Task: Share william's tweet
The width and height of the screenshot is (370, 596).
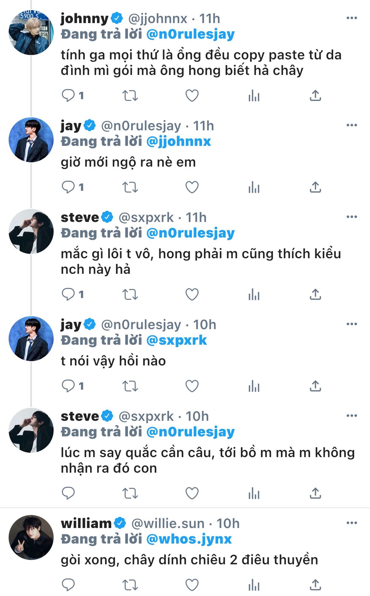Action: click(x=315, y=585)
